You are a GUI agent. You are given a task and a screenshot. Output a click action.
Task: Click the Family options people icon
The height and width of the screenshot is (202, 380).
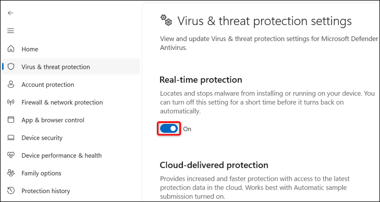(11, 173)
